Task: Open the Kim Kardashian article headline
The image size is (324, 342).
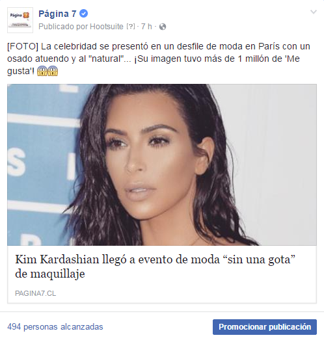Action: [x=155, y=267]
